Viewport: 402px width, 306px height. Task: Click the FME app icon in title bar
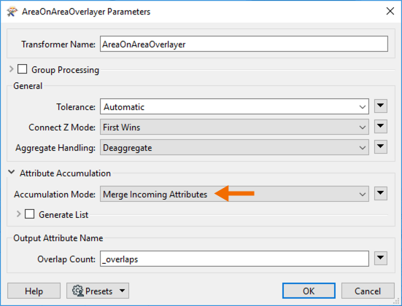[x=12, y=12]
